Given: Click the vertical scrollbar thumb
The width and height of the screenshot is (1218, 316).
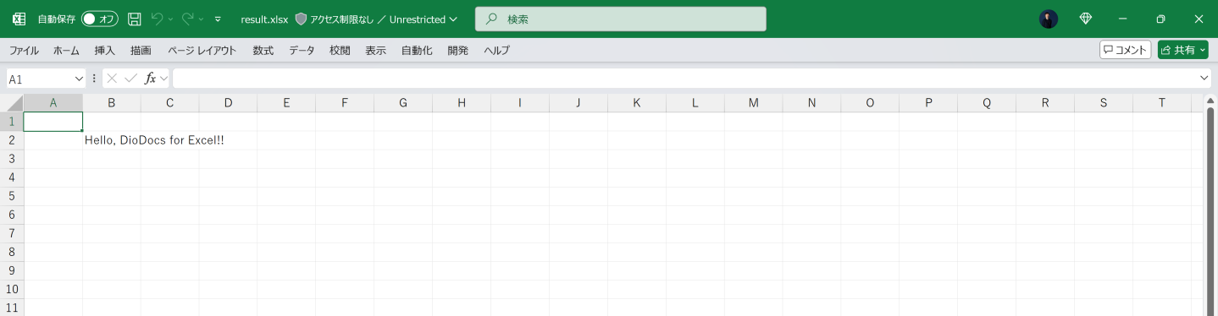Looking at the screenshot, I should tap(1210, 211).
